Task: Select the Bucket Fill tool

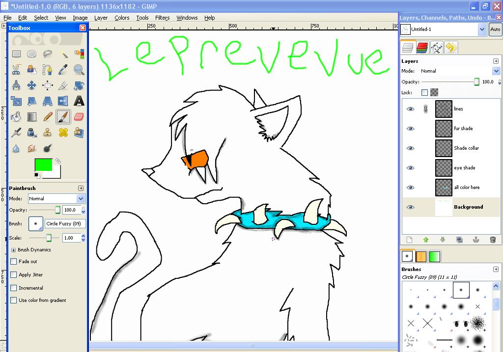Action: pyautogui.click(x=16, y=117)
